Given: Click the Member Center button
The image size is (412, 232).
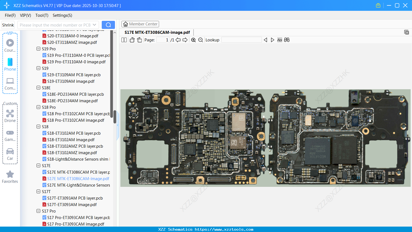Looking at the screenshot, I should click(140, 24).
